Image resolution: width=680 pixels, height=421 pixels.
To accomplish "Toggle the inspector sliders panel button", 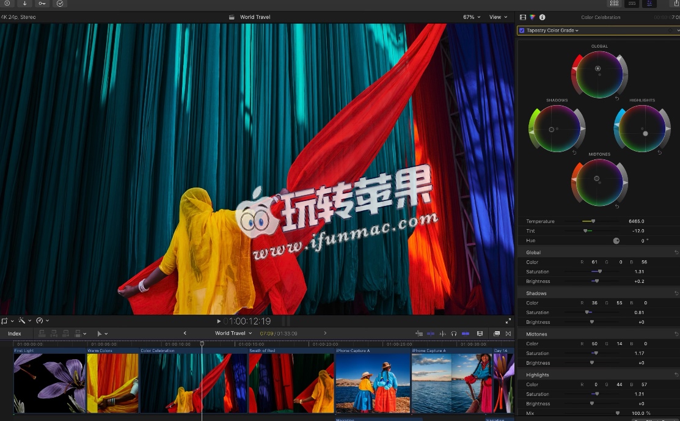I will pyautogui.click(x=648, y=4).
